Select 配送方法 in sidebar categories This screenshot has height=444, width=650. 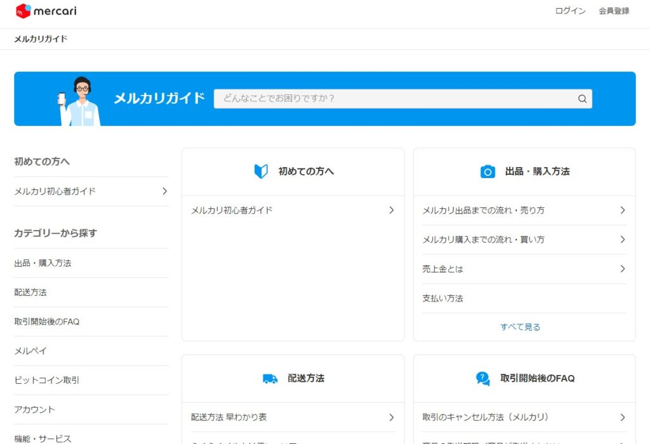(30, 293)
